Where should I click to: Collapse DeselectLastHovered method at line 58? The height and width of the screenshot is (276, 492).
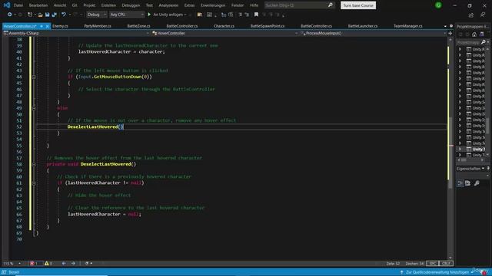coord(34,164)
